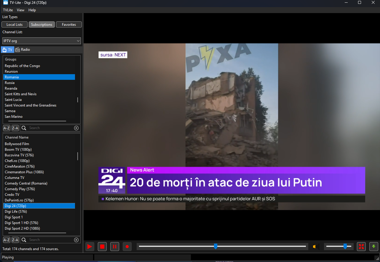This screenshot has height=262, width=380.
Task: Mute audio via the speaker icon
Action: (316, 247)
